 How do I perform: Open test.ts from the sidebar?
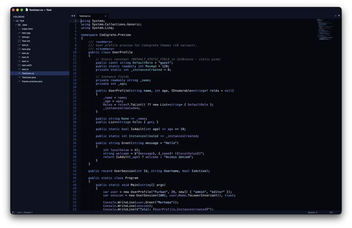[25, 69]
